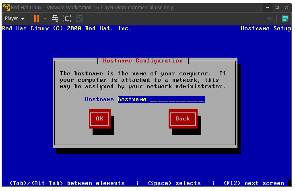This screenshot has height=191, width=295.
Task: Click '<Tab>/<Alt-Tab> between elements' hint text
Action: tap(67, 183)
